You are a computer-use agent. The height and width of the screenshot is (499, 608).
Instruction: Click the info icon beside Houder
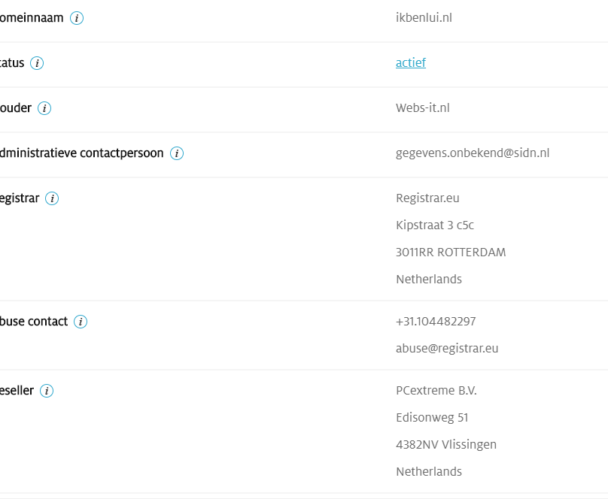coord(44,108)
